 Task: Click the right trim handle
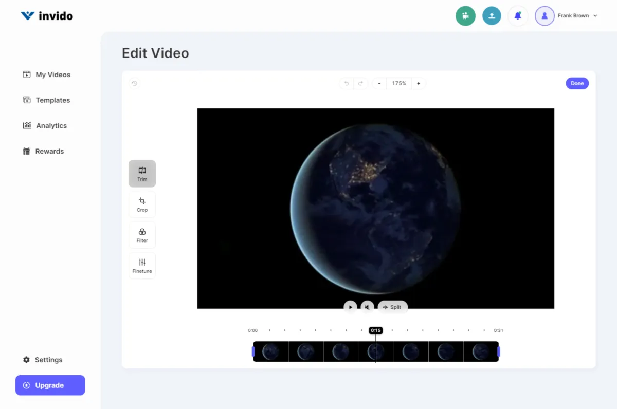coord(499,351)
